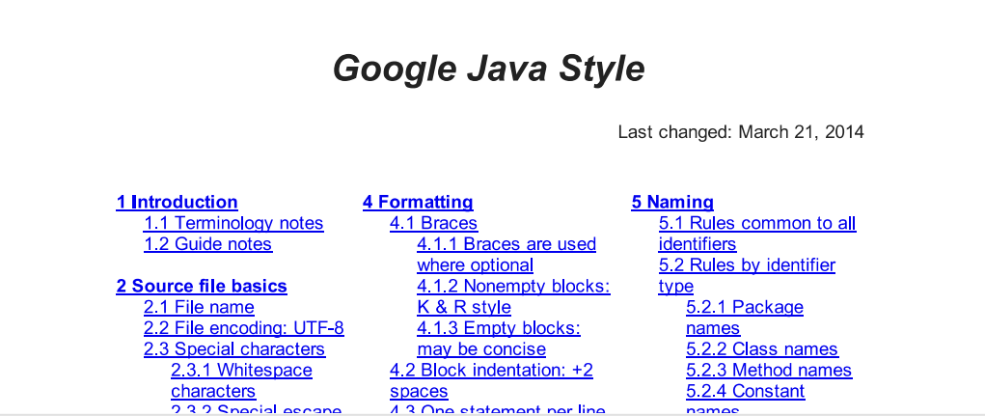Jump to 2 Source file basics
985x416 pixels.
(202, 286)
